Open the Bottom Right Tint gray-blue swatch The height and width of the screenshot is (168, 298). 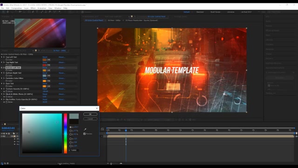[44, 76]
